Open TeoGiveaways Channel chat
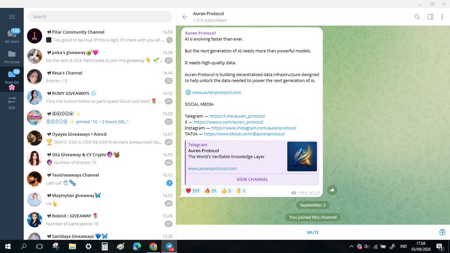 click(100, 178)
